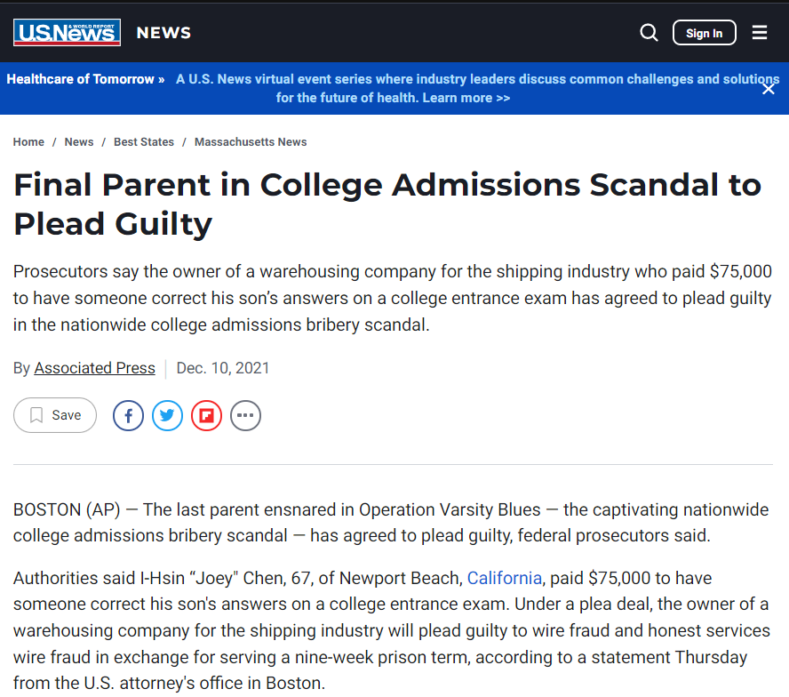Navigate to Best States breadcrumb
789x697 pixels.
point(144,142)
